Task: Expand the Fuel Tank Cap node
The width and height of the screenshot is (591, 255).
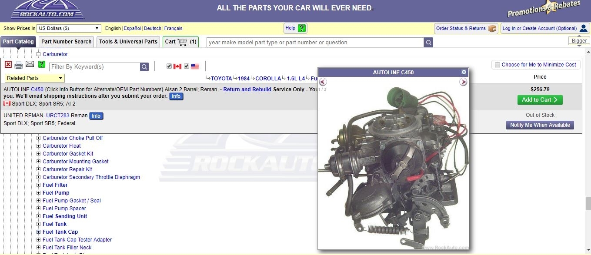Action: pyautogui.click(x=38, y=232)
